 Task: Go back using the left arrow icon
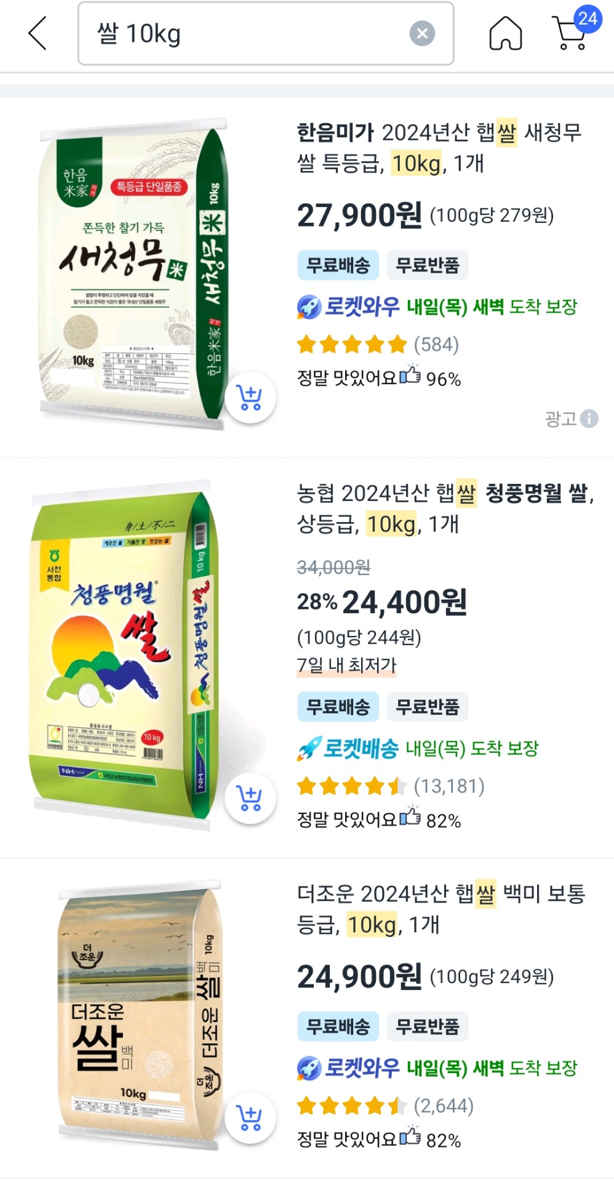pos(38,33)
